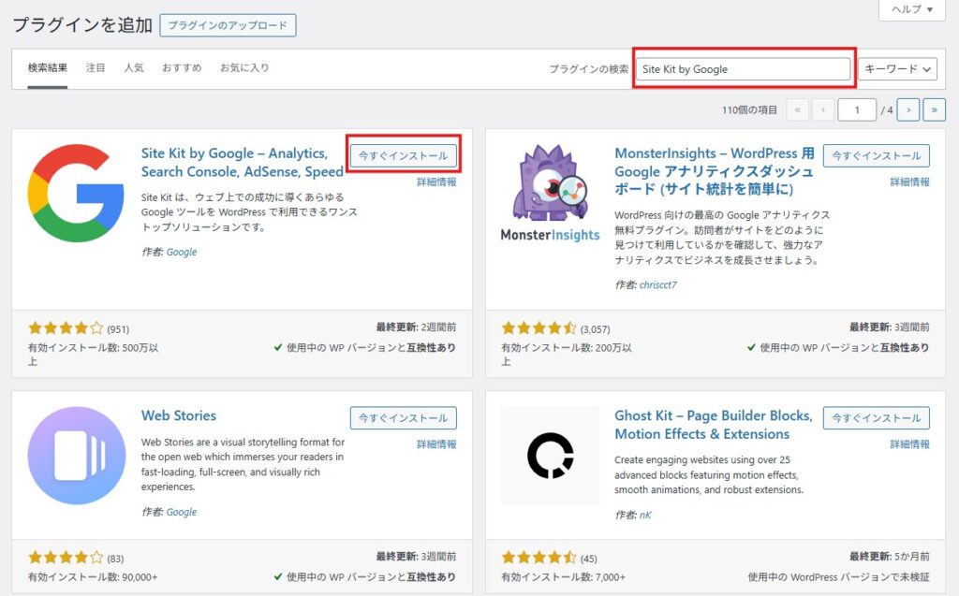
Task: Open the Ghost Kit title link
Action: pyautogui.click(x=714, y=425)
